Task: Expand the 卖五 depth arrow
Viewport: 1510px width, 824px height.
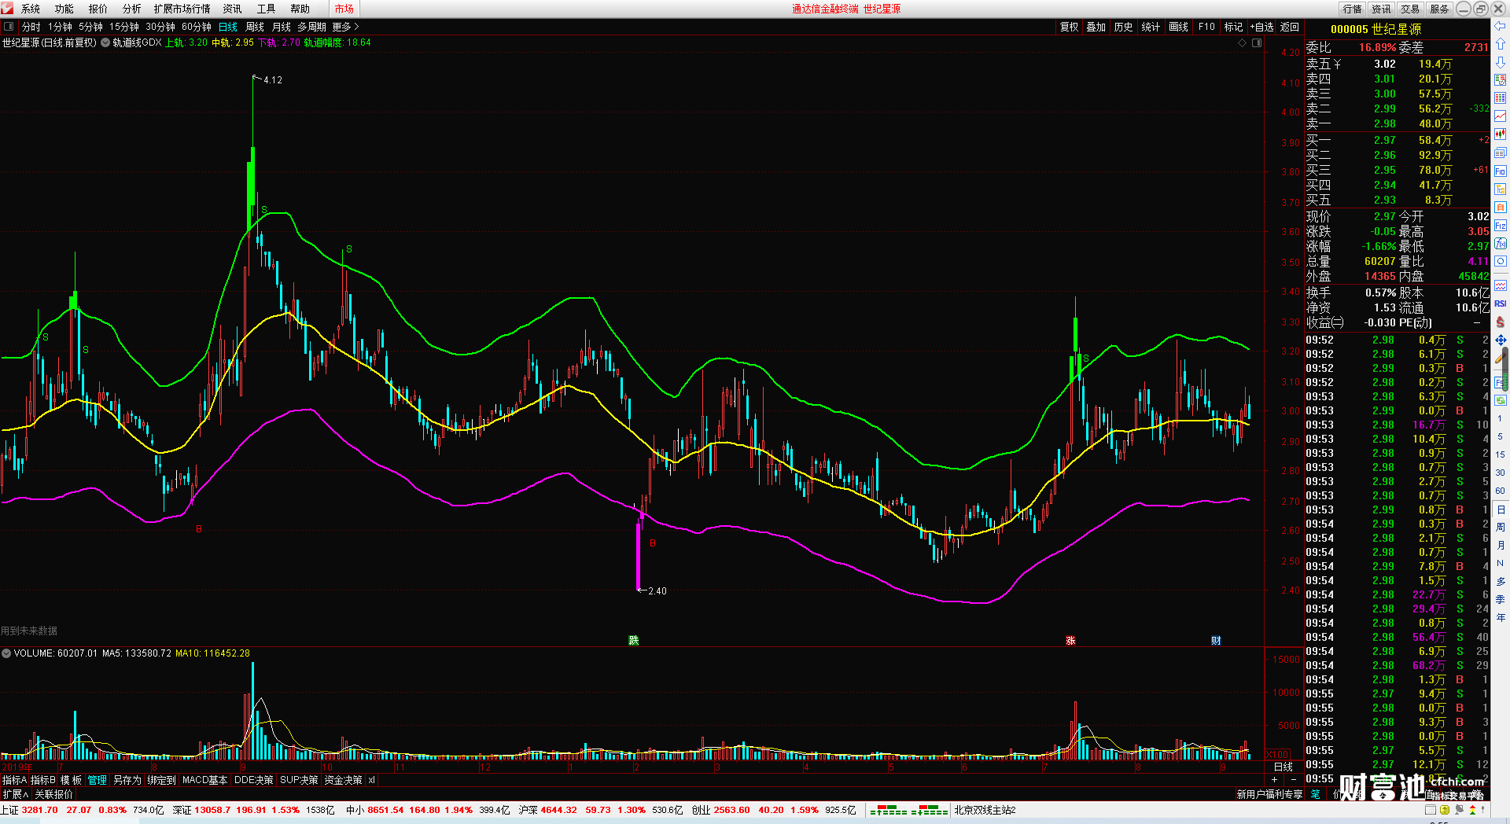Action: pos(1337,64)
